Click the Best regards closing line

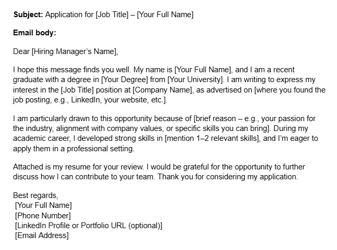pos(35,195)
